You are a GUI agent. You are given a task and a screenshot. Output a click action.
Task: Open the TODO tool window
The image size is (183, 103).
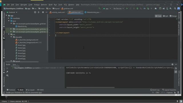click(40, 90)
